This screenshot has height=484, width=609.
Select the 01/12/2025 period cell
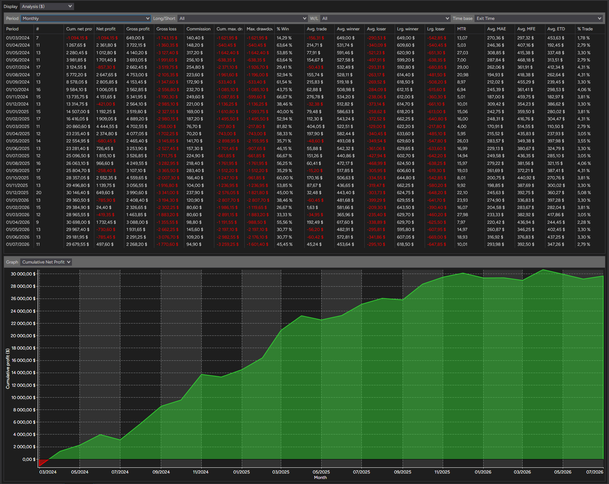[18, 193]
